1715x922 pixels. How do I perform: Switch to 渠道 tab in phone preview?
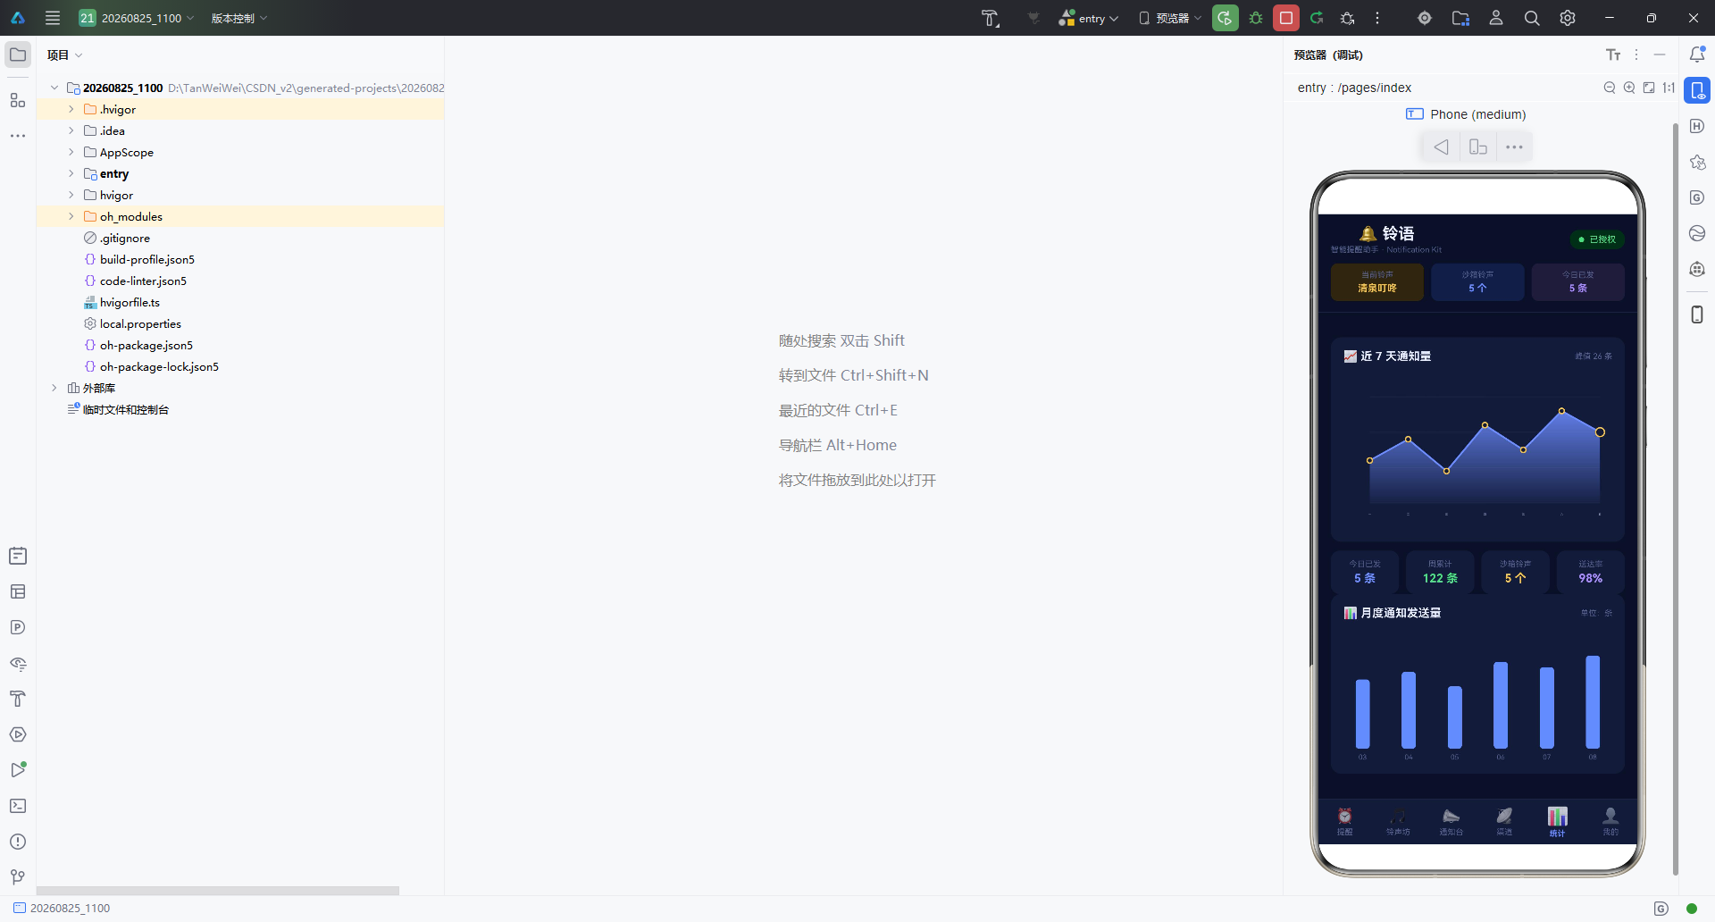(1504, 821)
